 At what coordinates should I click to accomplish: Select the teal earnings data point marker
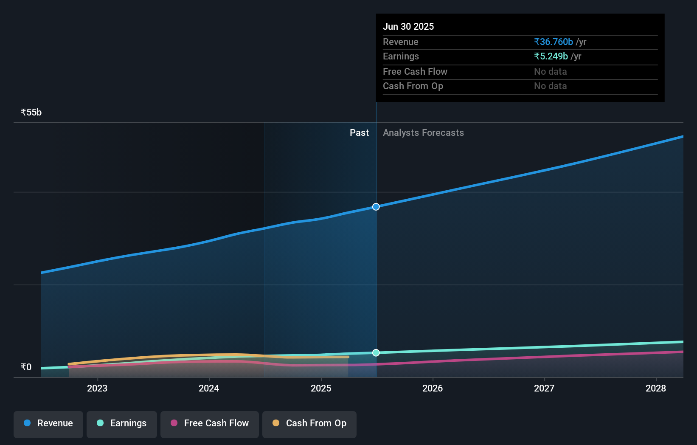click(376, 352)
